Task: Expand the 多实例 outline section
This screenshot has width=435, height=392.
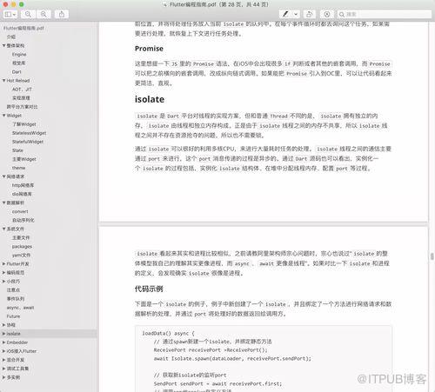Action: pyautogui.click(x=4, y=377)
